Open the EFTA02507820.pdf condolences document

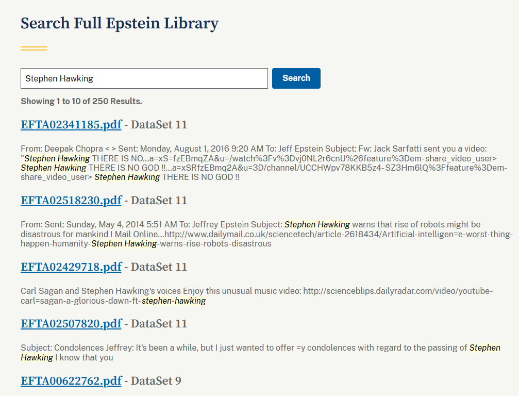point(71,324)
